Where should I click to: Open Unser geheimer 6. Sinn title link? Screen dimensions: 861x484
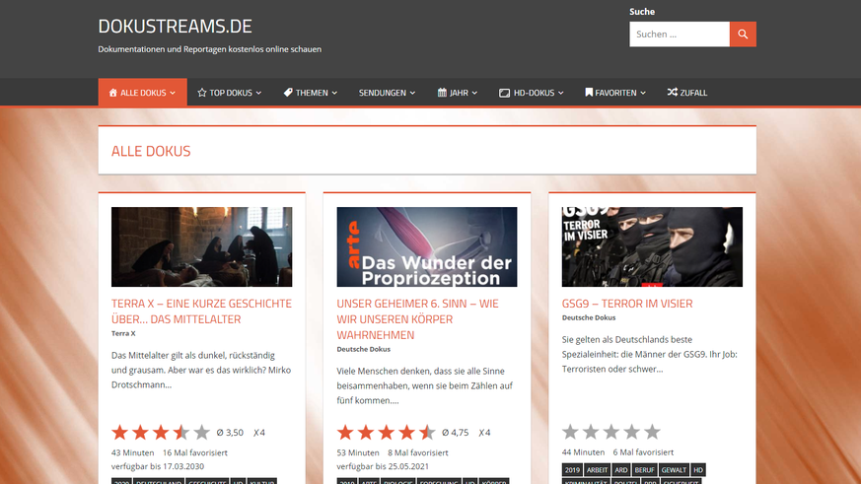click(418, 318)
